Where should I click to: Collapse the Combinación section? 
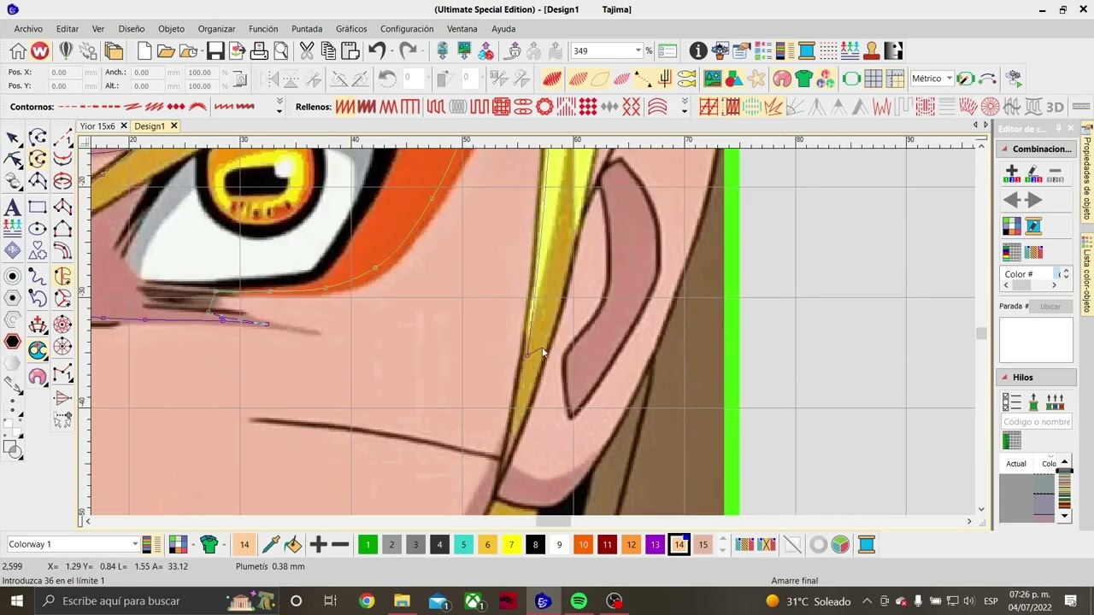1004,149
